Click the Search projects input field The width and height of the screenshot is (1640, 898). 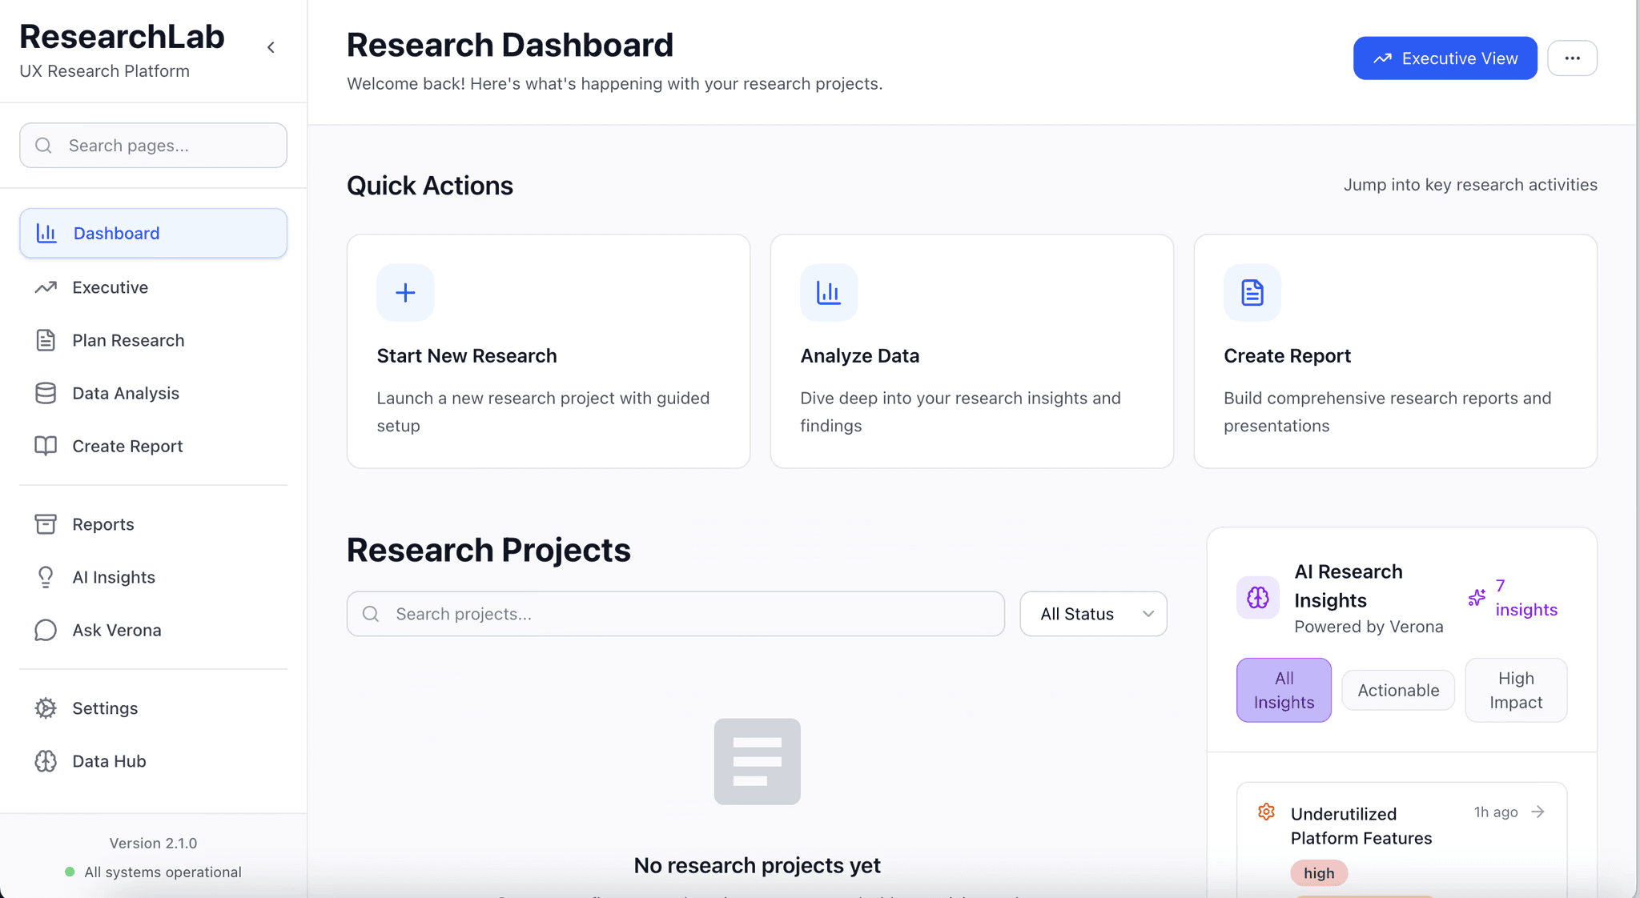coord(675,614)
